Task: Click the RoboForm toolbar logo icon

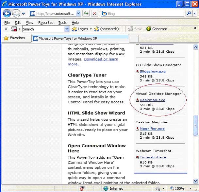Action: 14,29
